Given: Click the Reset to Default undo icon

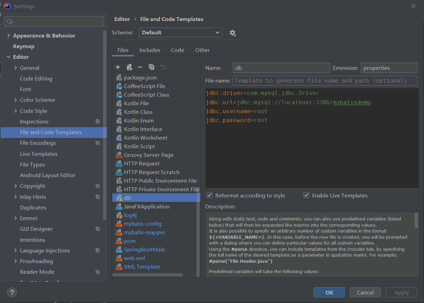Looking at the screenshot, I should 163,67.
